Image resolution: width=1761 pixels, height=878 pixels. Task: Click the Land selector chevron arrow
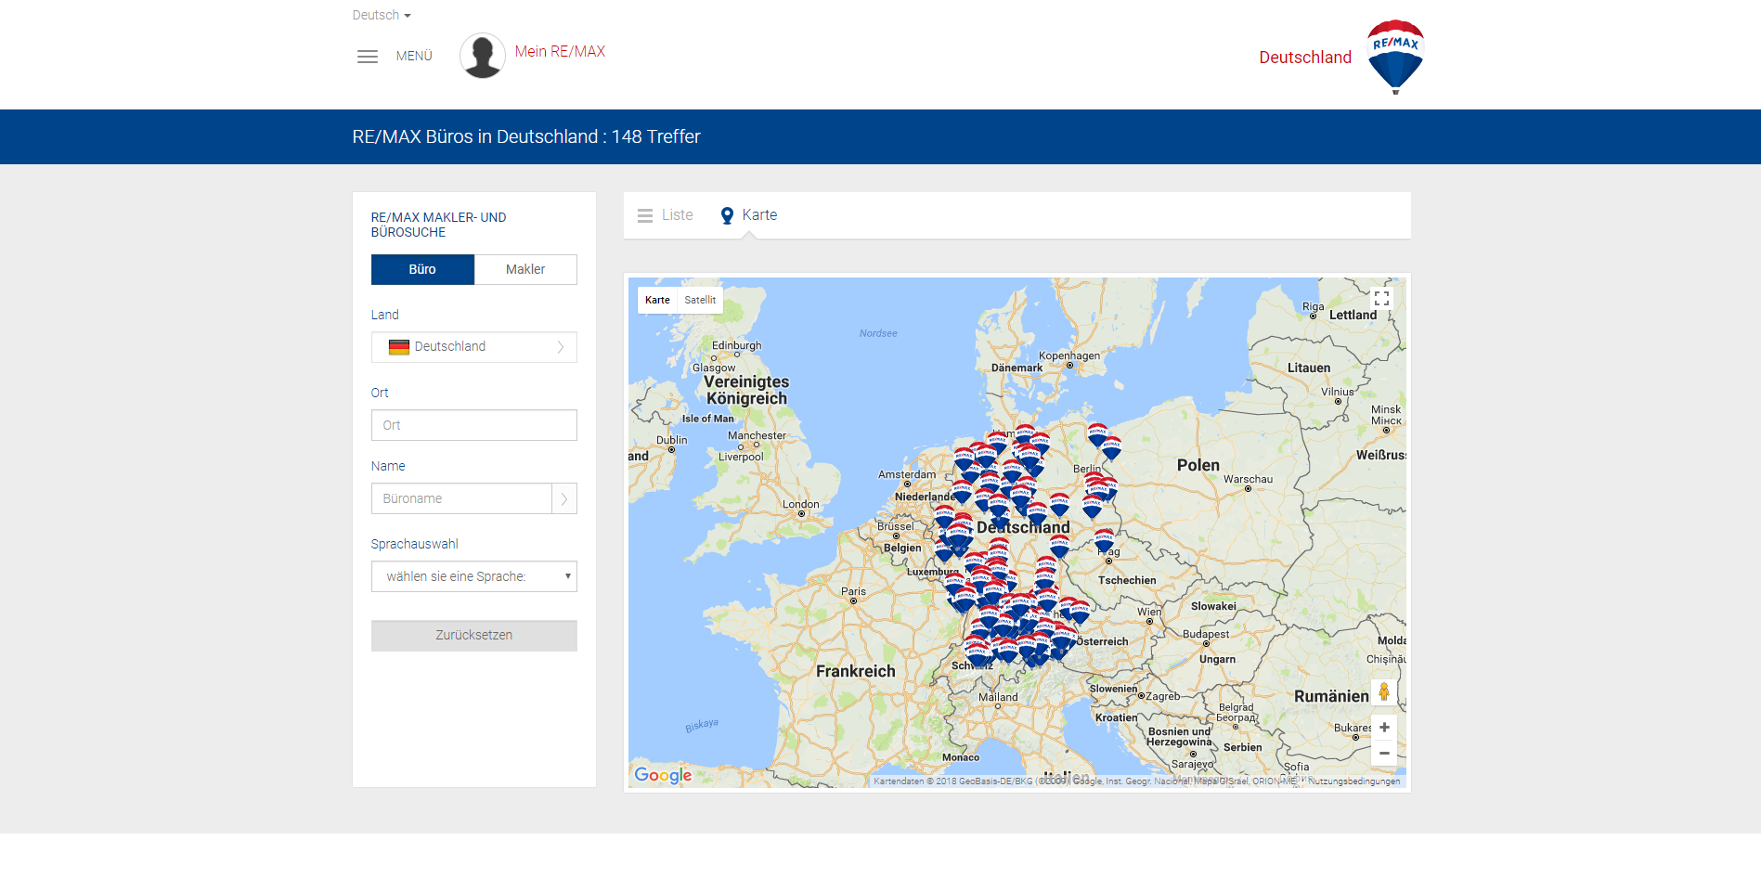[561, 347]
